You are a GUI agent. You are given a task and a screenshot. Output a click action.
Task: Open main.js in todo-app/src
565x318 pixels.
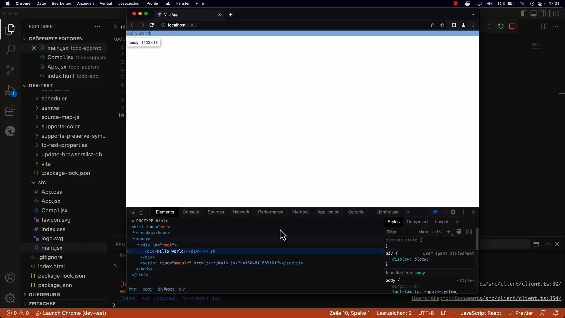point(57,47)
